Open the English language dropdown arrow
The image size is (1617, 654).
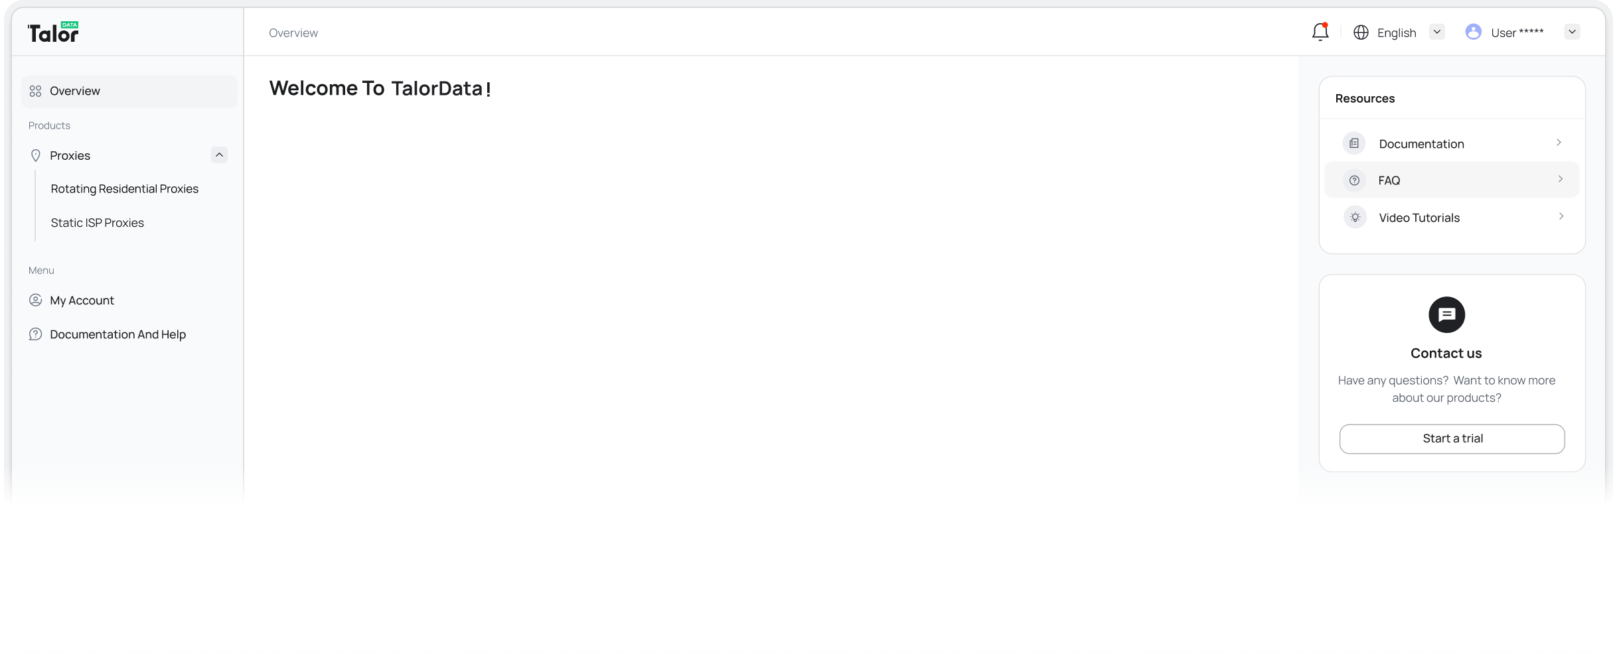tap(1437, 32)
